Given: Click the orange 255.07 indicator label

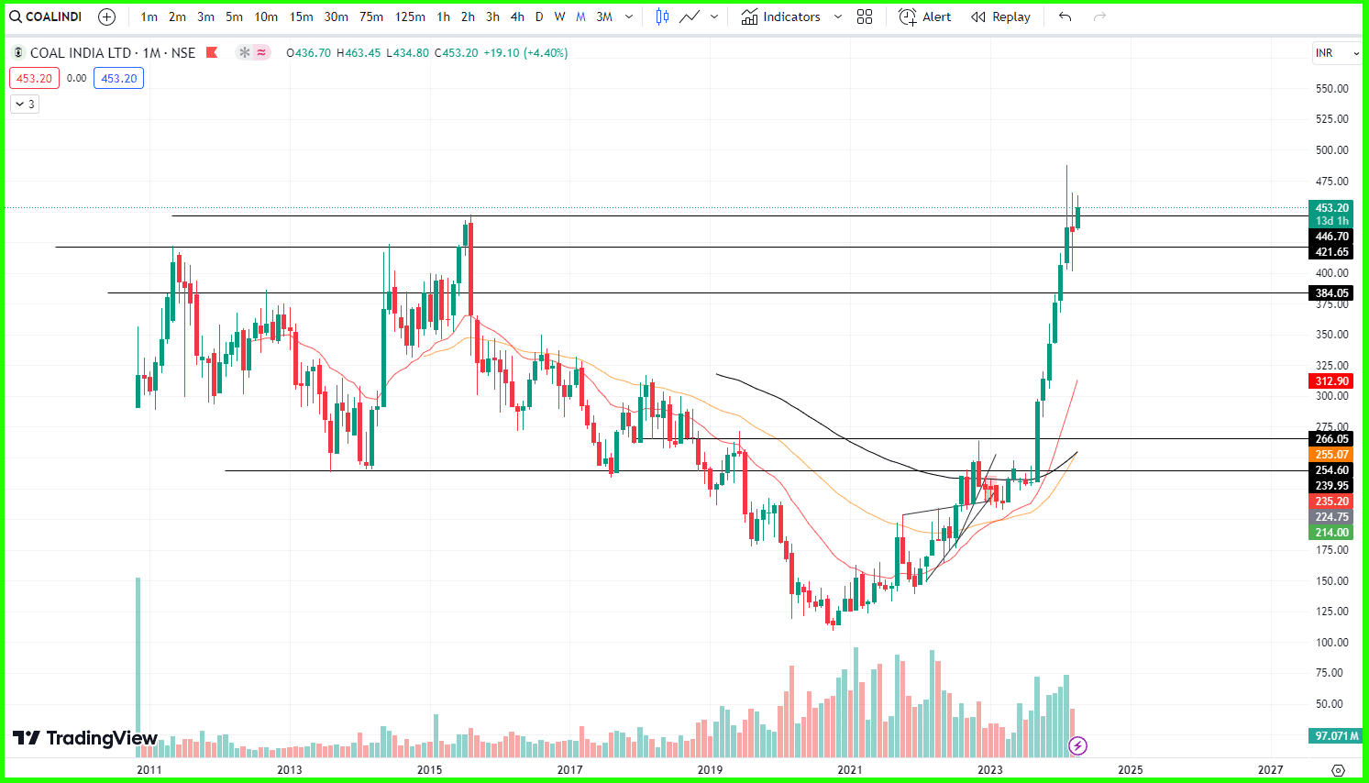Looking at the screenshot, I should pyautogui.click(x=1331, y=455).
